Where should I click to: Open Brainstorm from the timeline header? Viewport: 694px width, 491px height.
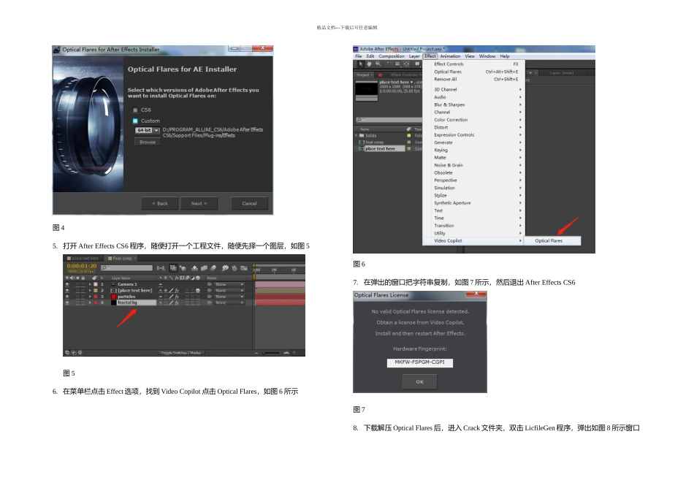pos(225,268)
